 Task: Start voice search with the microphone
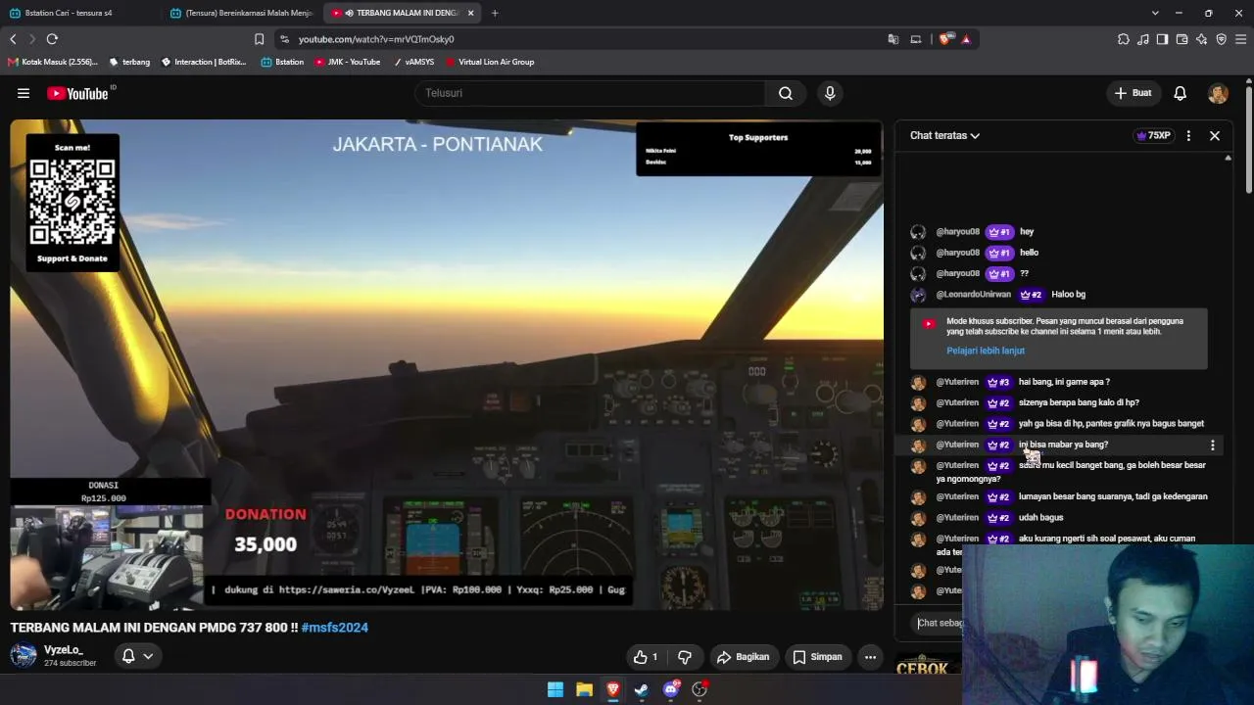pos(830,93)
